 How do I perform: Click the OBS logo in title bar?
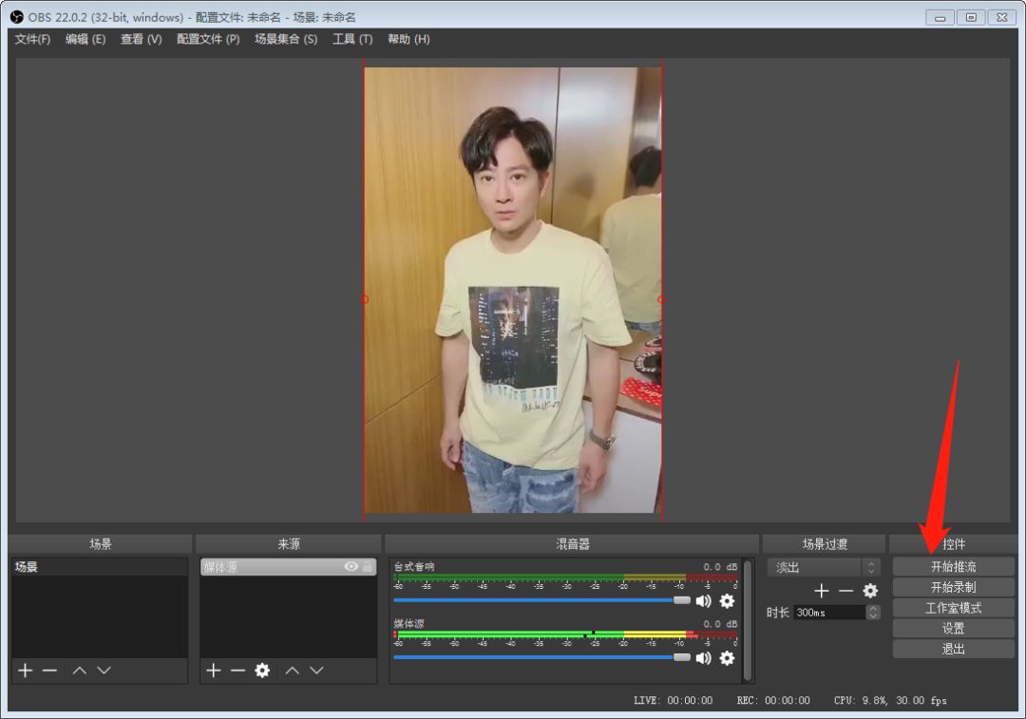coord(16,17)
